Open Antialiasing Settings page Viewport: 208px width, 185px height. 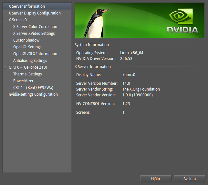coord(30,61)
